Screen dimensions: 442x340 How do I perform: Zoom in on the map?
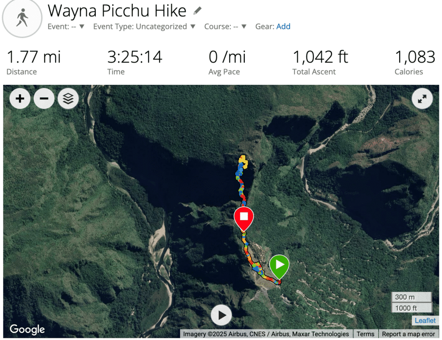pyautogui.click(x=20, y=99)
